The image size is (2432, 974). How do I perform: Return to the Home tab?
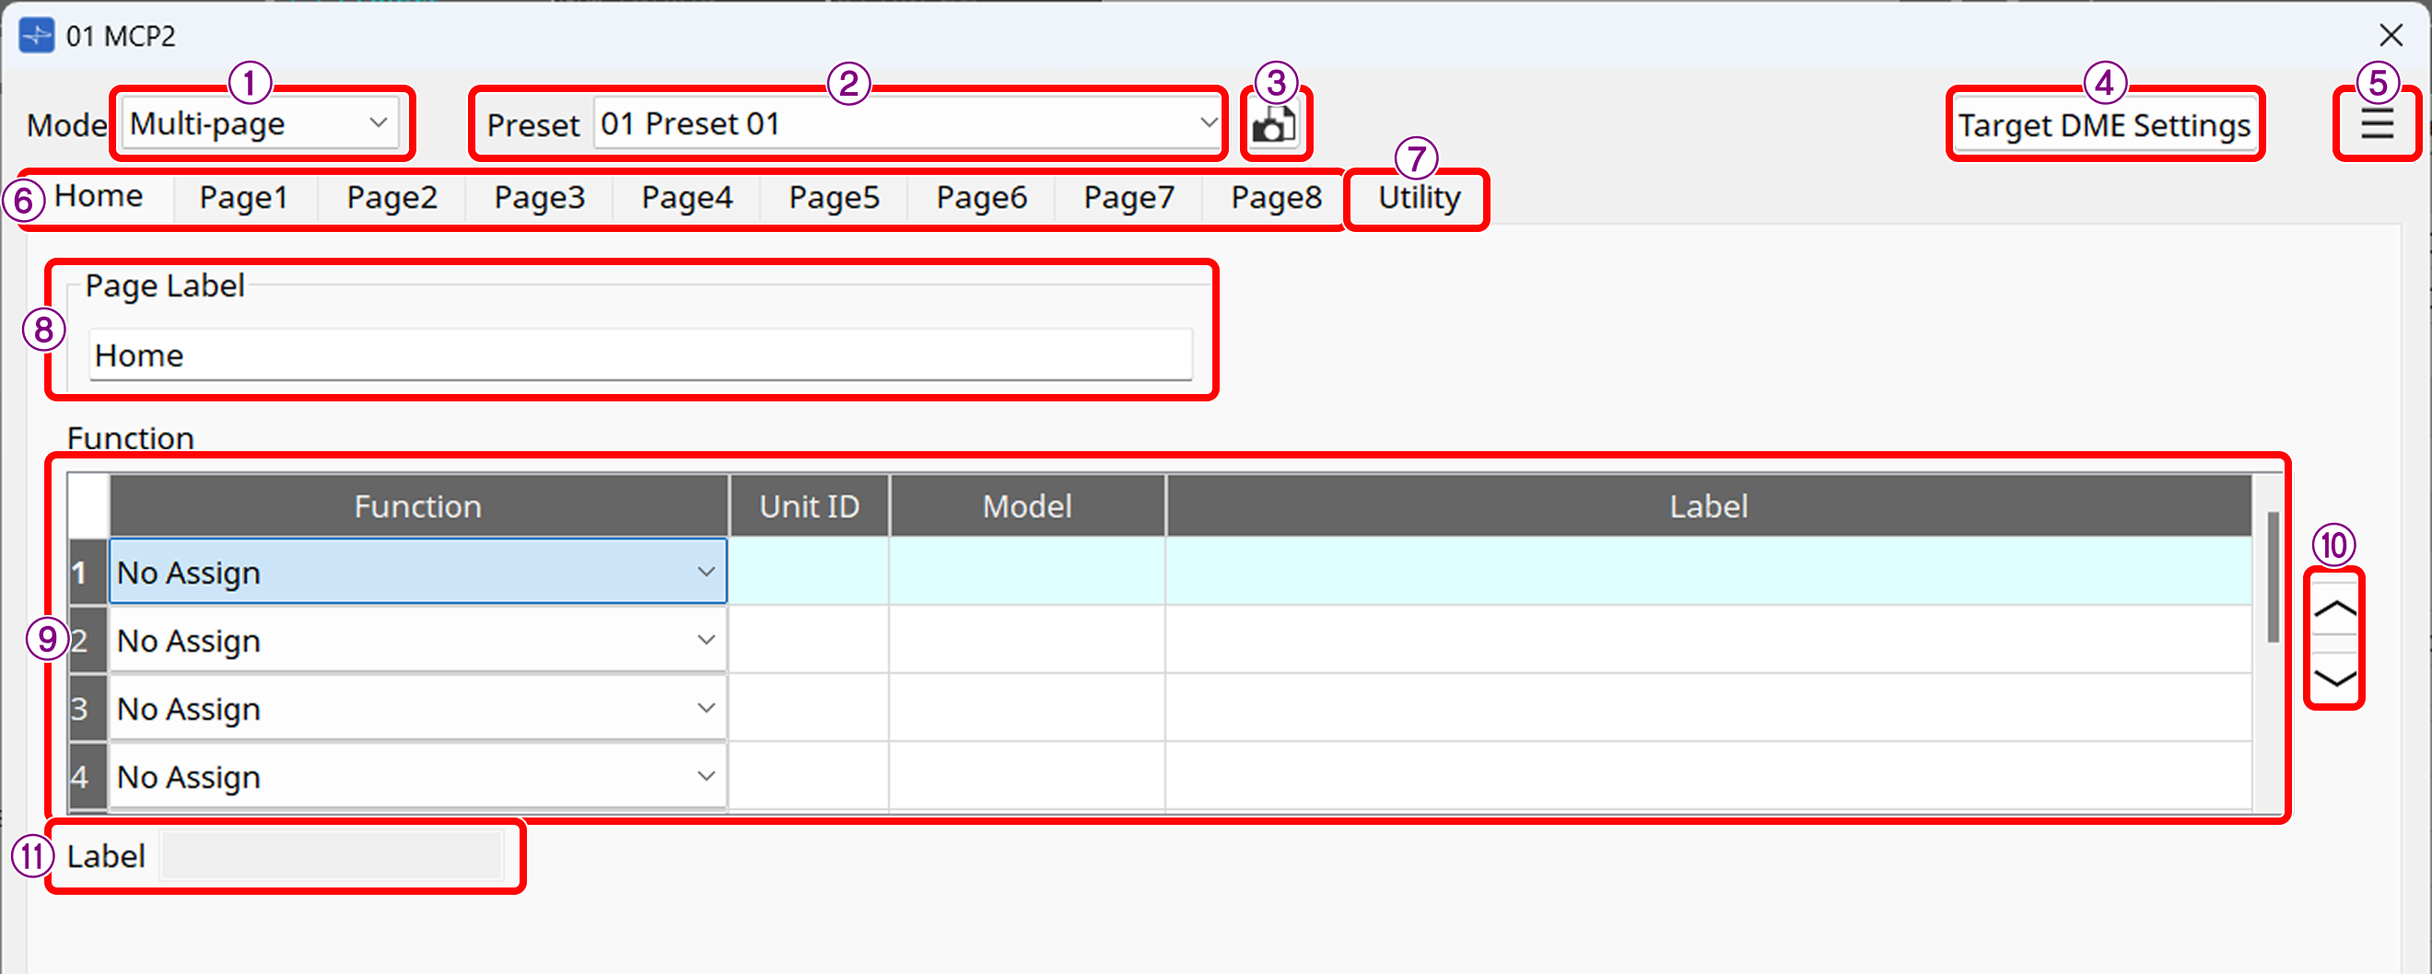[x=99, y=195]
